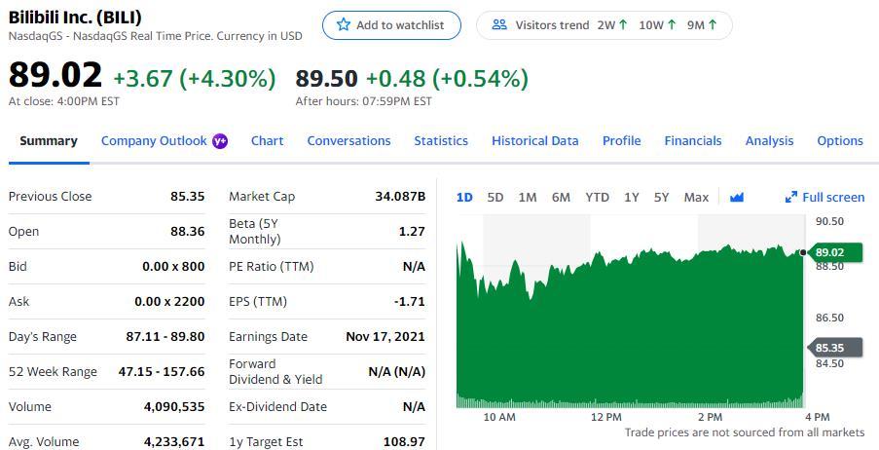Click the +0.48 (+0.54%) after hours change
Image resolution: width=879 pixels, height=450 pixels.
(x=448, y=79)
